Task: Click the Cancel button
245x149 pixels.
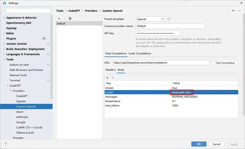Action: pos(216,144)
